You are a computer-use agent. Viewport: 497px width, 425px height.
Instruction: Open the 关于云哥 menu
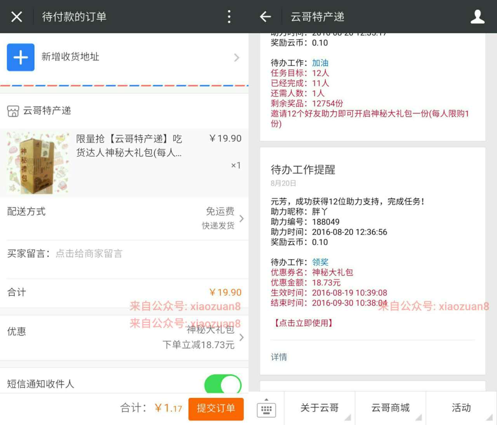pyautogui.click(x=320, y=408)
